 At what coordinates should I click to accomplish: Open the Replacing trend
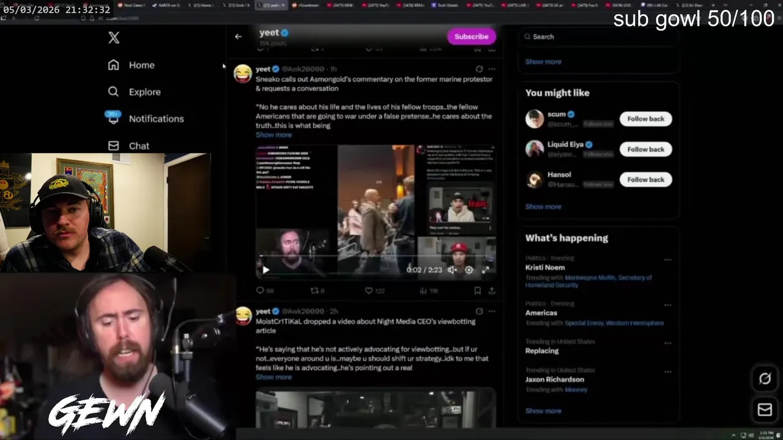click(542, 351)
